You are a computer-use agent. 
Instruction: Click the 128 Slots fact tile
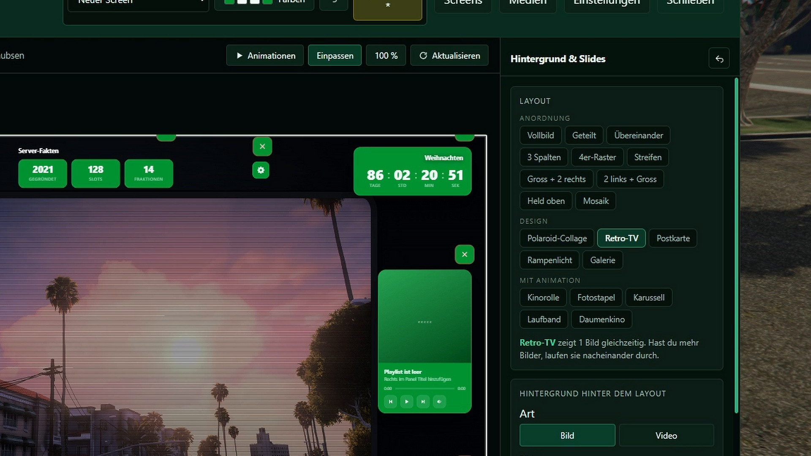click(95, 174)
